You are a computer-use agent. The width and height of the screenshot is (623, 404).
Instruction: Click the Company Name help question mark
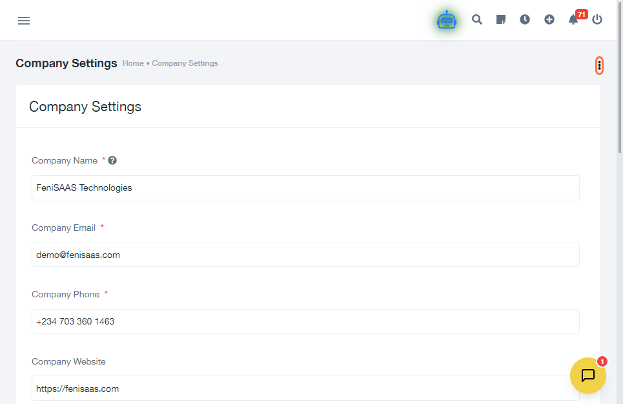(x=112, y=160)
